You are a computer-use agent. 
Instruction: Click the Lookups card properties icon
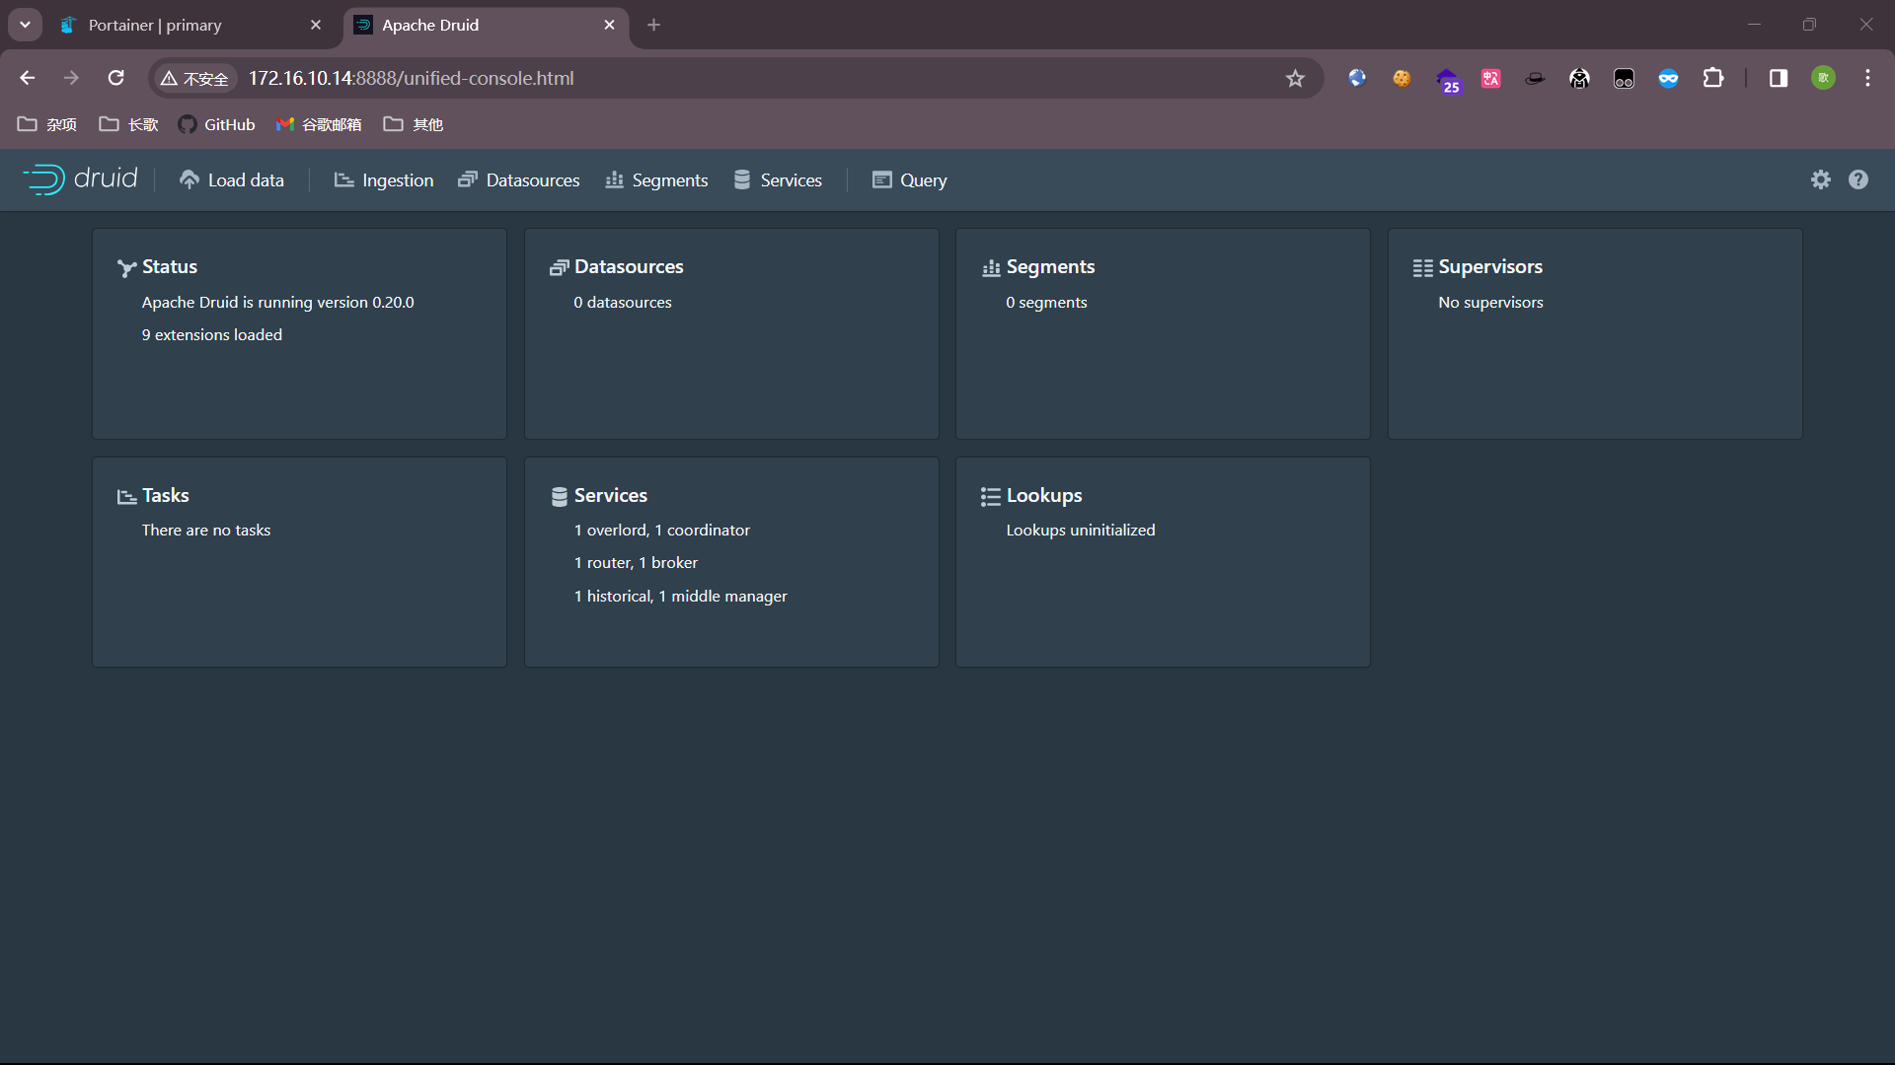[x=991, y=497]
